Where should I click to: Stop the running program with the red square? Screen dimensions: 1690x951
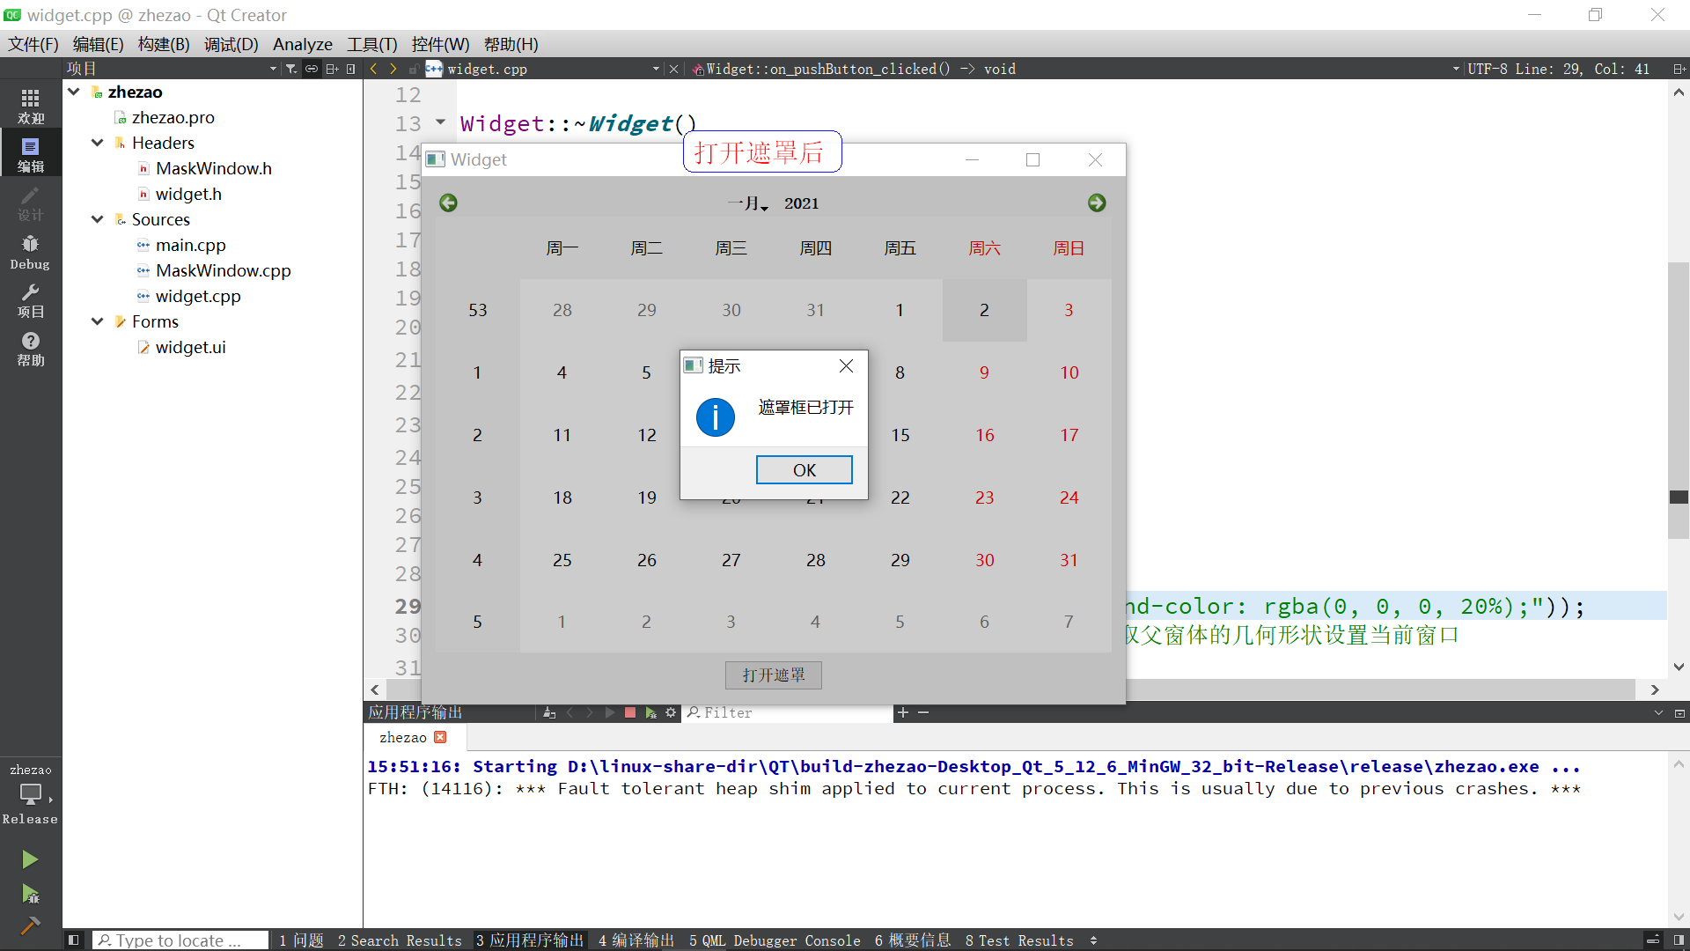pos(630,712)
